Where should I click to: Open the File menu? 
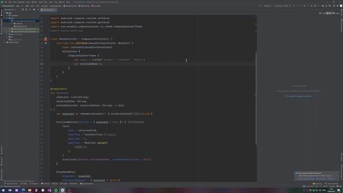coord(6,2)
